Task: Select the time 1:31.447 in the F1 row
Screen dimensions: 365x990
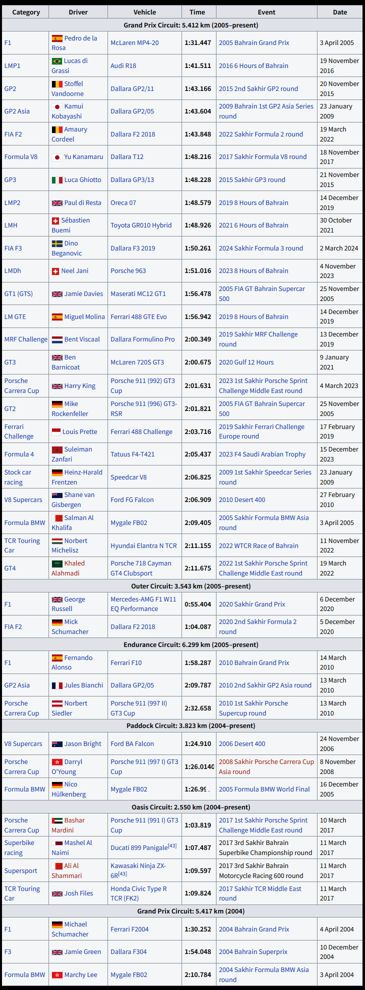Action: tap(198, 43)
